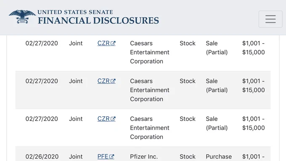Select the Pfizer Inc. asset name
The height and width of the screenshot is (161, 286).
(x=144, y=157)
